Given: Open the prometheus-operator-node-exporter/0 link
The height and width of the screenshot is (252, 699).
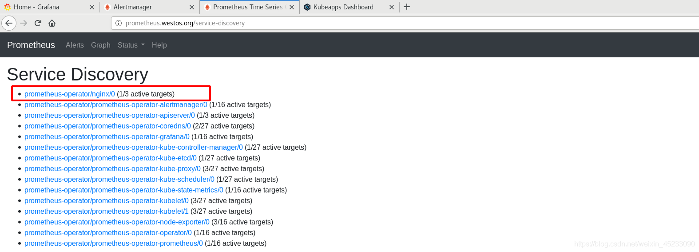Looking at the screenshot, I should (x=117, y=222).
